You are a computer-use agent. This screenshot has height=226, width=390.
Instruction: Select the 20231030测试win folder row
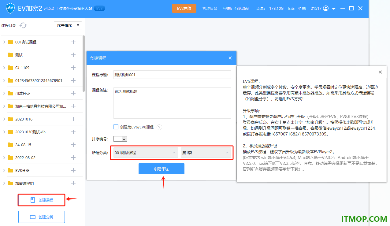coord(42,132)
